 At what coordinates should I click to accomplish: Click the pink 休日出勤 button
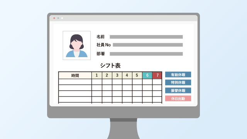(178, 98)
